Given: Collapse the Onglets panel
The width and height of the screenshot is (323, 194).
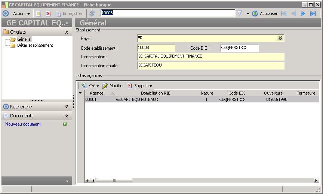Looking at the screenshot, I should point(67,32).
